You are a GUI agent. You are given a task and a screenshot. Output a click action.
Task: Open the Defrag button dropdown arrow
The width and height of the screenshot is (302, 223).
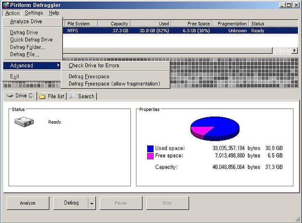(92, 203)
